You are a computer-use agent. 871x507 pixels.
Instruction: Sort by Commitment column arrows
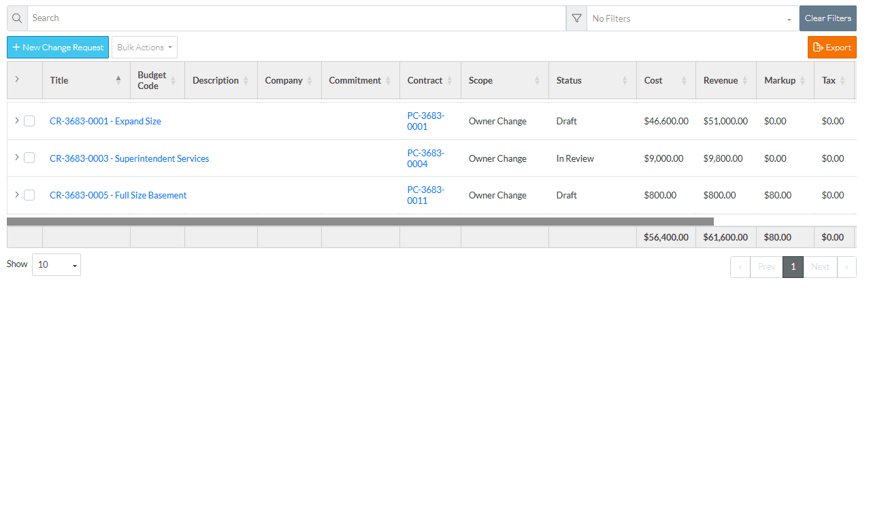click(388, 80)
